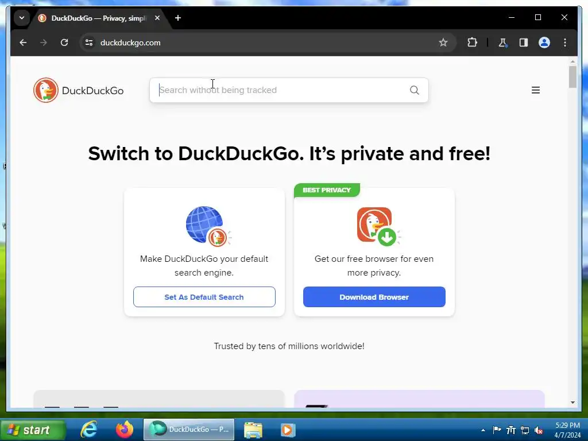This screenshot has width=588, height=441.
Task: Open the media player taskbar icon
Action: coord(288,430)
